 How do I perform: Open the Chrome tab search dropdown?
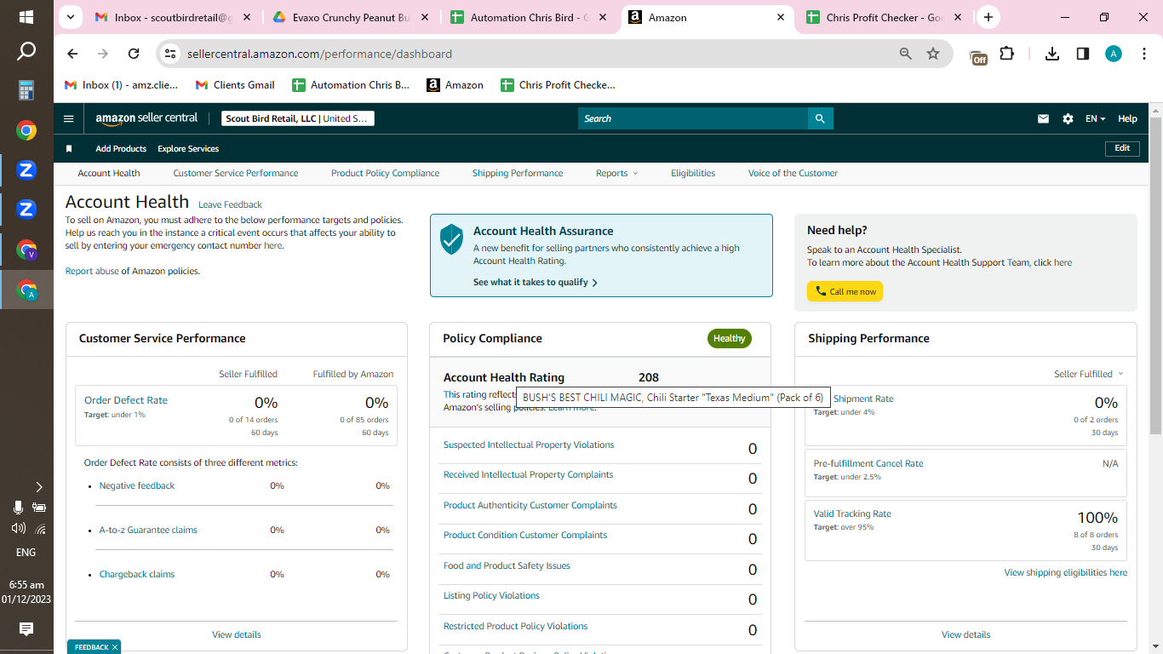pos(70,17)
